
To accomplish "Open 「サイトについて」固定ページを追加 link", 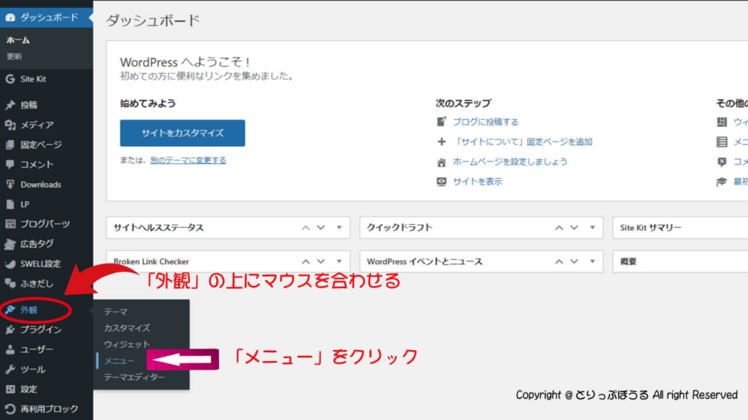I will coord(523,142).
